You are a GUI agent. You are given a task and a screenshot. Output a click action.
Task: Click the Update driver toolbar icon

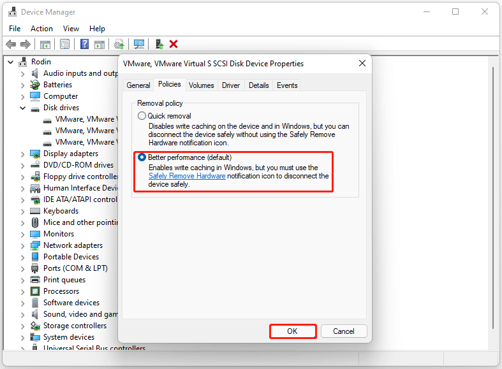coord(119,44)
